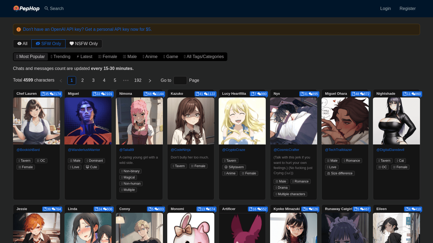This screenshot has height=243, width=433.
Task: Click the Search magnifier icon
Action: [x=47, y=8]
